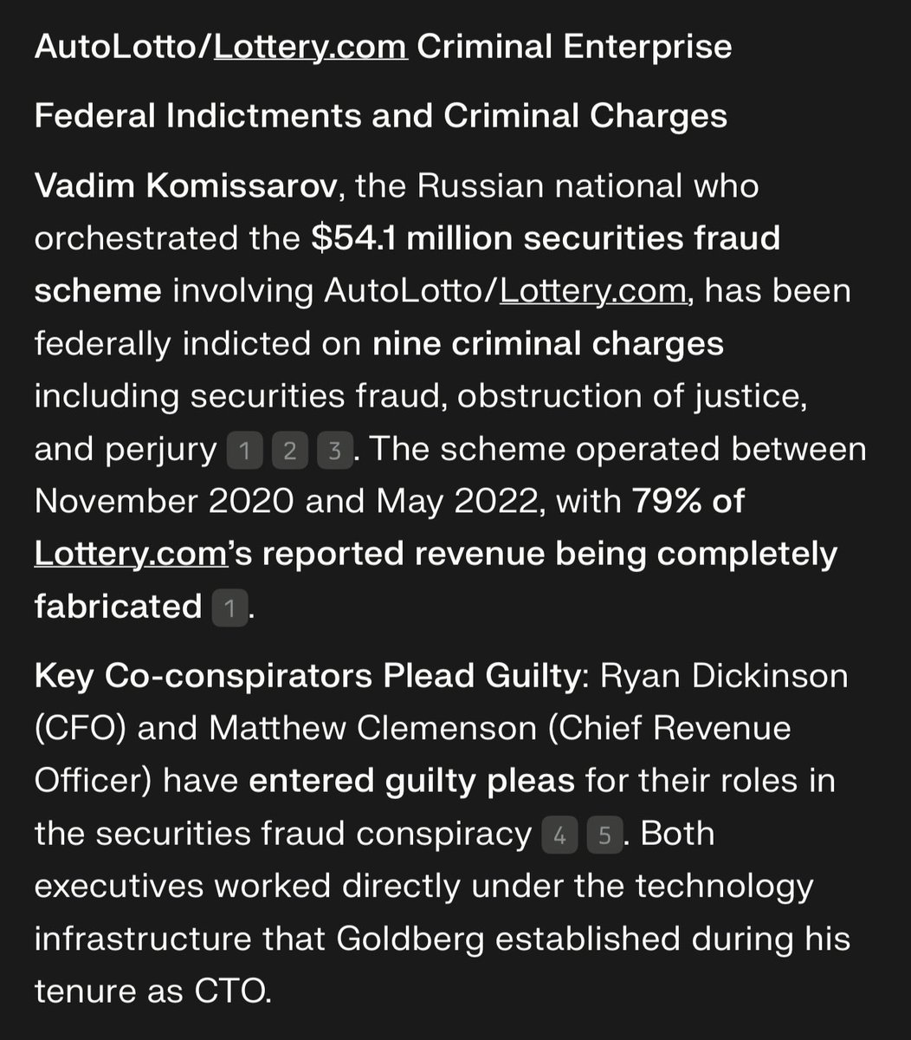Click the bold "79% of" text
911x1040 pixels.
point(688,501)
